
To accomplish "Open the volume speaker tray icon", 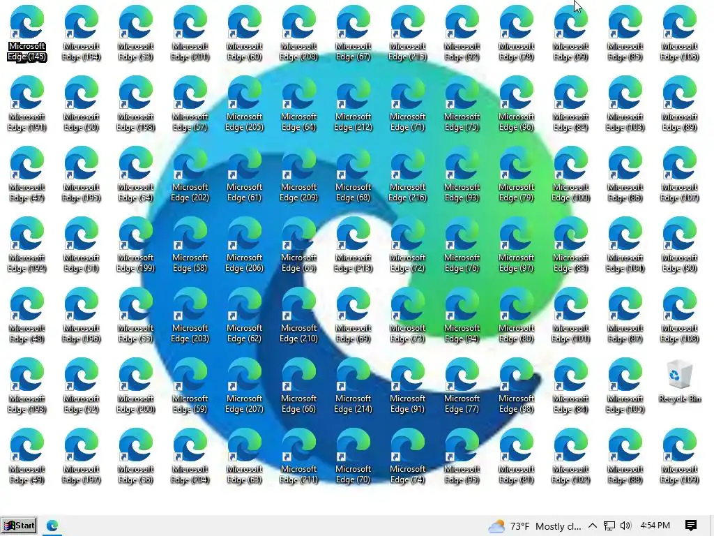I will [x=625, y=526].
